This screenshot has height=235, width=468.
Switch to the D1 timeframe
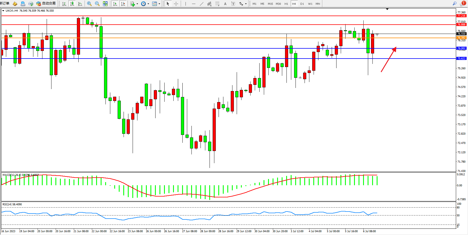pyautogui.click(x=302, y=4)
